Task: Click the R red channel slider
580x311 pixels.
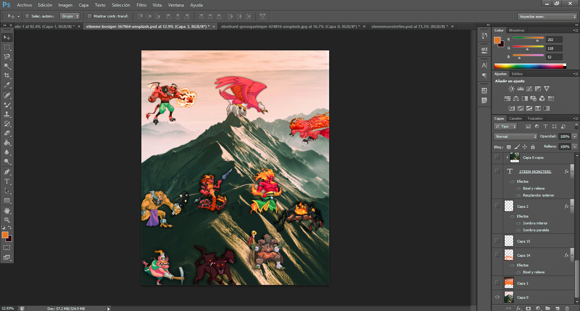Action: click(x=528, y=38)
